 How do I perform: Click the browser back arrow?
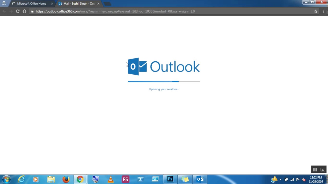coord(4,11)
